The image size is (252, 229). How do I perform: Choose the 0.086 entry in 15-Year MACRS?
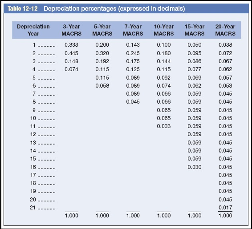point(195,61)
